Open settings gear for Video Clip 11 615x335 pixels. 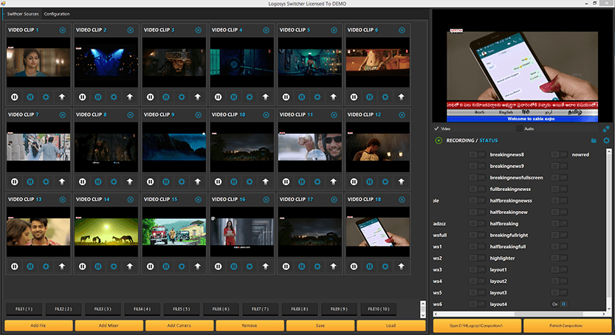tap(317, 182)
